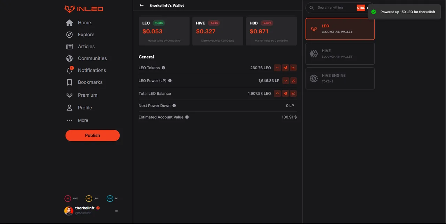
Task: Click the 100.91 $ account value
Action: 289,117
